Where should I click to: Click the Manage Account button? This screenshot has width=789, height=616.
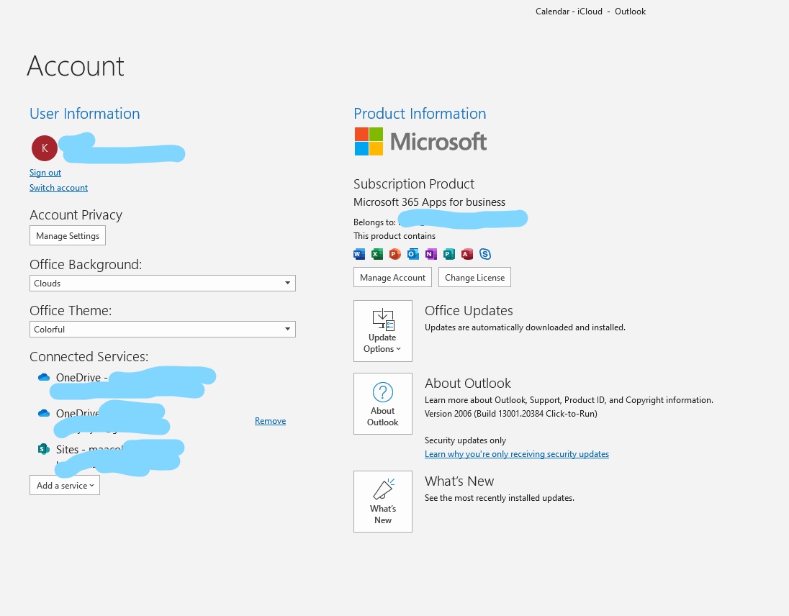coord(392,277)
